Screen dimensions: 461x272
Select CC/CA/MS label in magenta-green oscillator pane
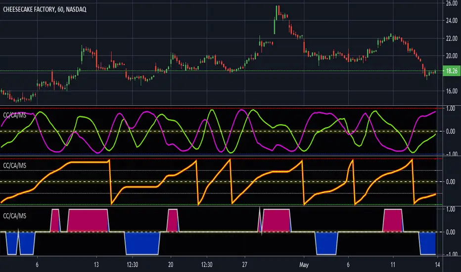15,115
